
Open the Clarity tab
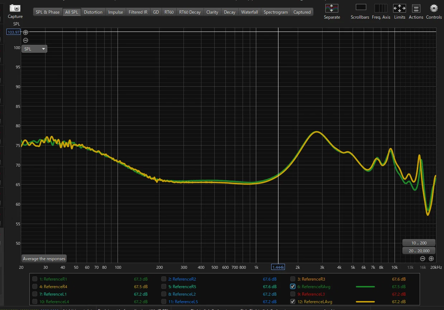pos(212,12)
